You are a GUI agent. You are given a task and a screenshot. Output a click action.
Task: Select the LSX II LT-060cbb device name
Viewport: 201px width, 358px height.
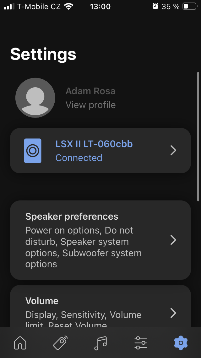click(x=94, y=144)
